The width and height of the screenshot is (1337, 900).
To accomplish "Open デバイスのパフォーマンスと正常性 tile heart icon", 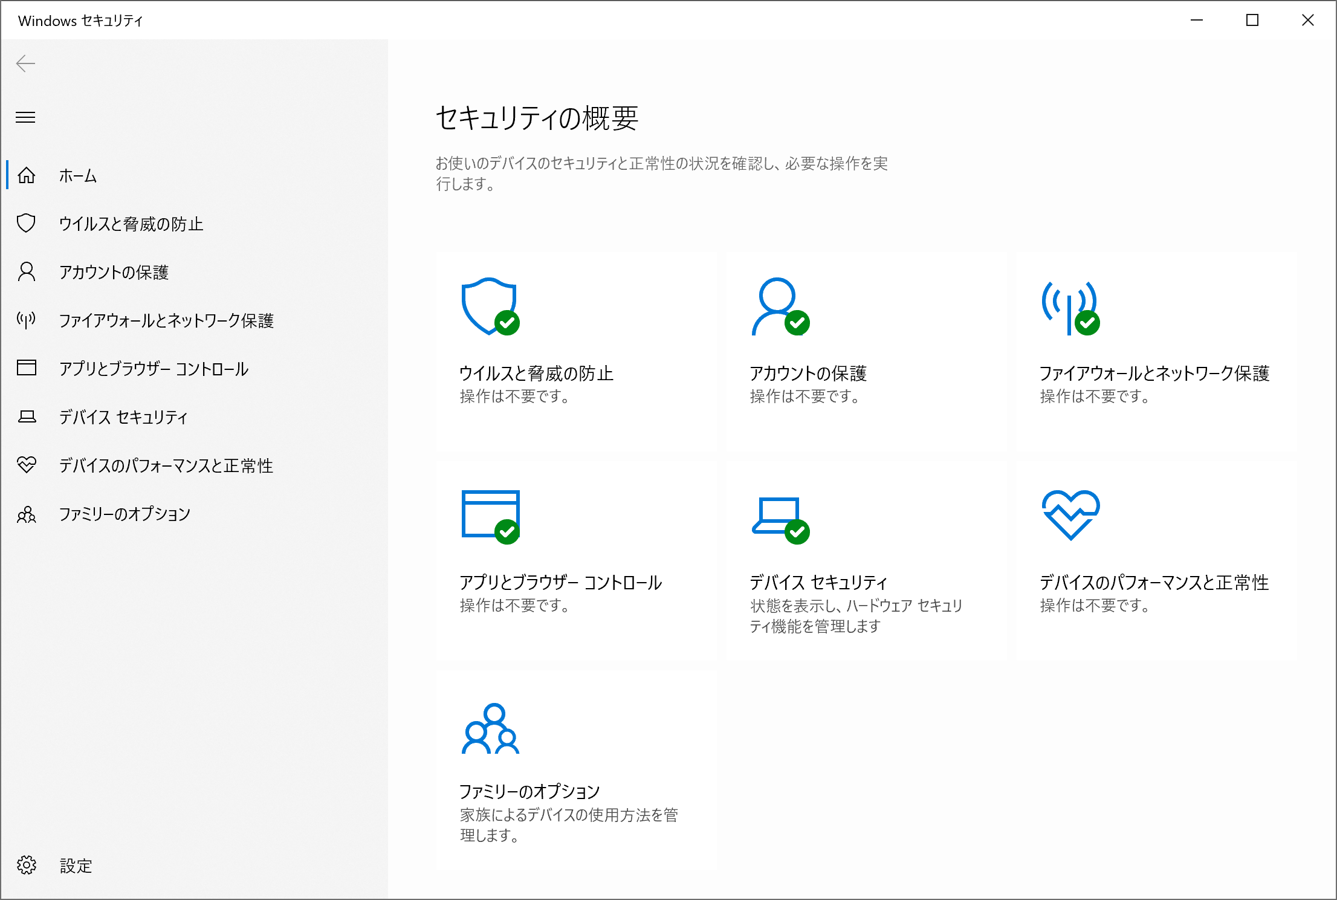I will 1070,514.
